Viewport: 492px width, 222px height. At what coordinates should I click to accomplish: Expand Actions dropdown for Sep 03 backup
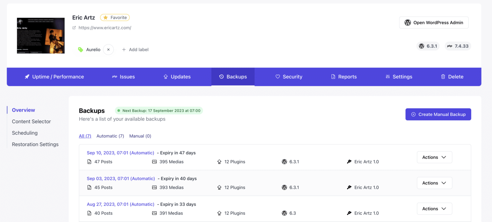click(x=434, y=183)
